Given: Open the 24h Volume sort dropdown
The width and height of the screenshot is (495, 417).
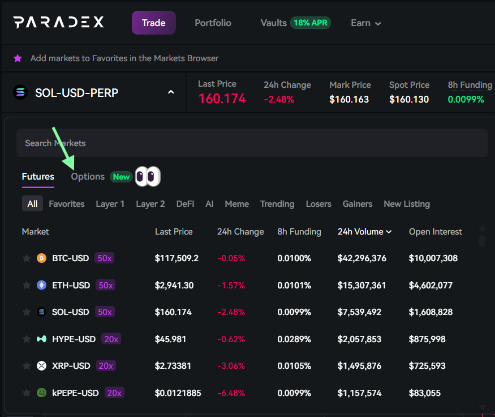Looking at the screenshot, I should pyautogui.click(x=365, y=231).
